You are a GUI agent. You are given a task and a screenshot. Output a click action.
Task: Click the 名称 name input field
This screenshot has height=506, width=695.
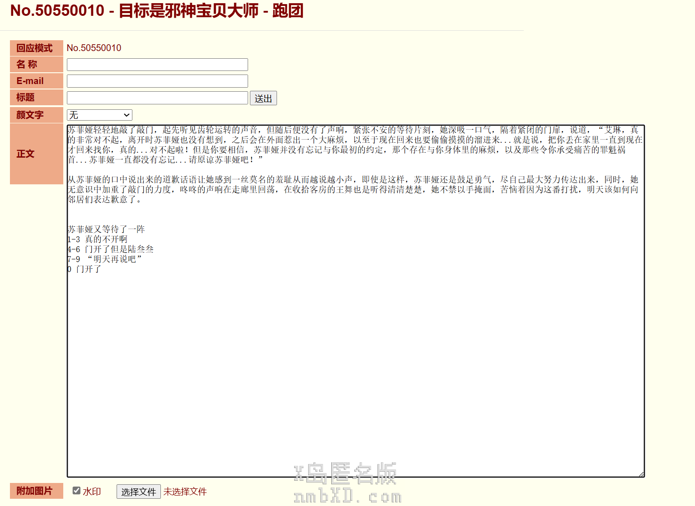click(157, 65)
